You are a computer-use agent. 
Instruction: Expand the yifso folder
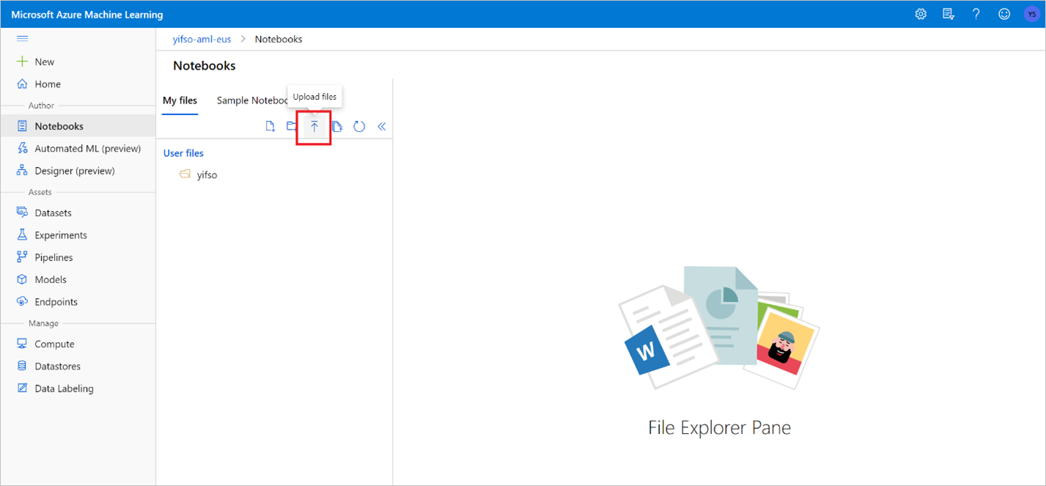pyautogui.click(x=207, y=174)
